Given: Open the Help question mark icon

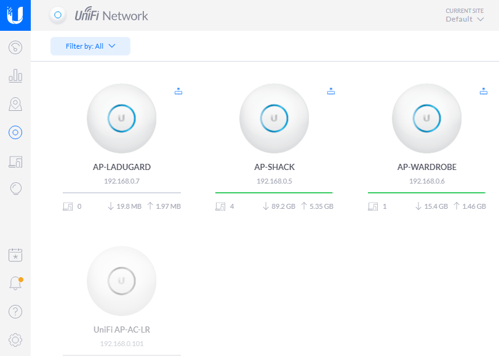Looking at the screenshot, I should 15,312.
